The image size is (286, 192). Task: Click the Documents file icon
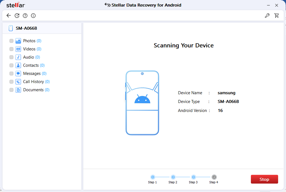(x=18, y=90)
